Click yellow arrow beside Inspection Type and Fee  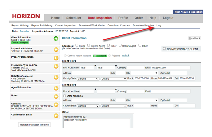click(56, 67)
